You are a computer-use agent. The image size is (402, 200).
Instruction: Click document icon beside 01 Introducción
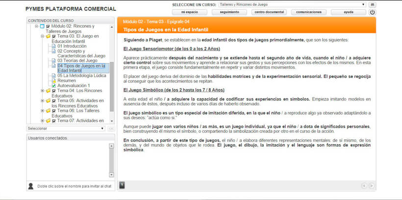point(53,46)
